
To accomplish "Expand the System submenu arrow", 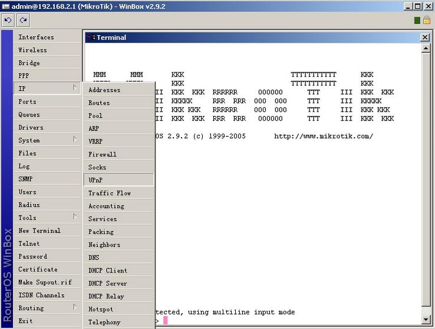I will coord(75,140).
